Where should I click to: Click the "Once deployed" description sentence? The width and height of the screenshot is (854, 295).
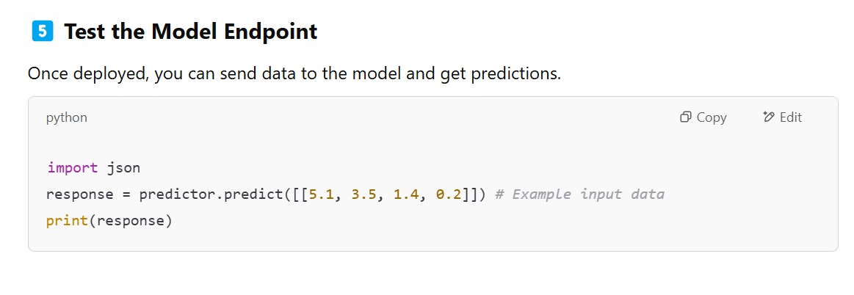coord(294,74)
